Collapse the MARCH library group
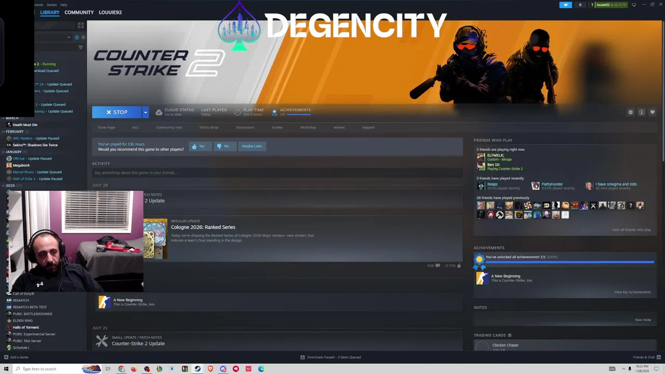Image resolution: width=665 pixels, height=374 pixels. [x=12, y=118]
